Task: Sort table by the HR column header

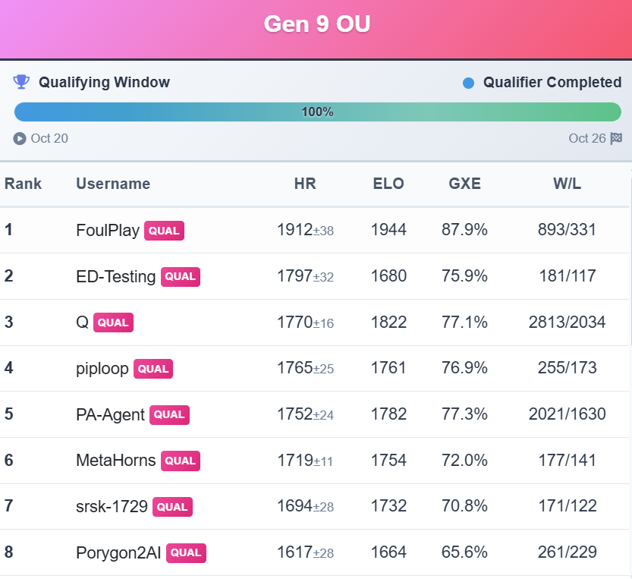Action: point(305,184)
